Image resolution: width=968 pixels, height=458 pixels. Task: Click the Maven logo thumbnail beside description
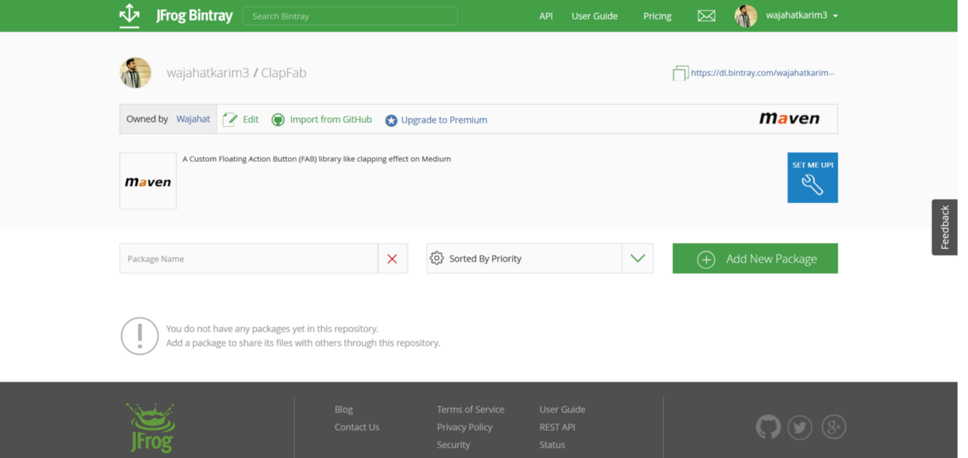[x=148, y=181]
